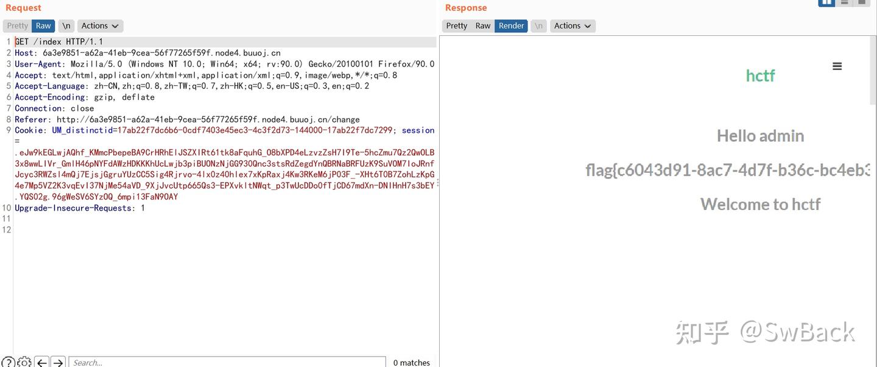Viewport: 877px width, 367px height.
Task: Show response in Render view
Action: point(511,26)
